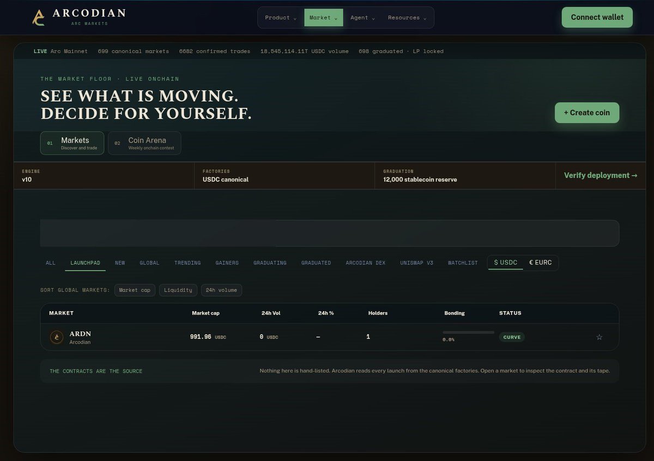Click the '6682 confirmed trades' ticker text
654x461 pixels.
[x=215, y=51]
